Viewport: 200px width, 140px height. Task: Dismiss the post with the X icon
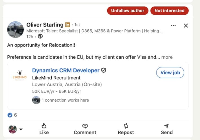[x=186, y=26]
